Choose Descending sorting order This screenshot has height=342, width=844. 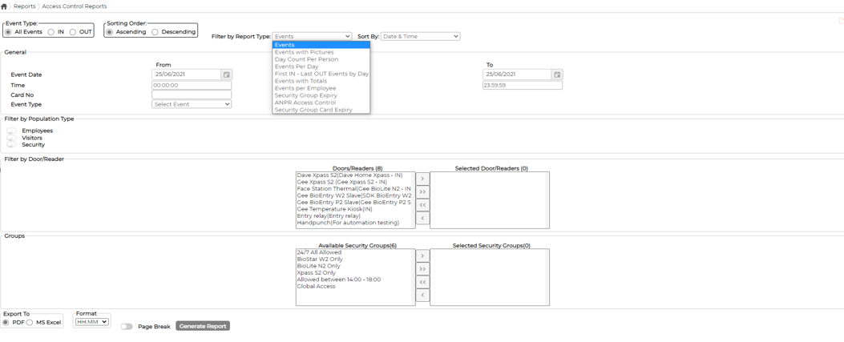(155, 32)
